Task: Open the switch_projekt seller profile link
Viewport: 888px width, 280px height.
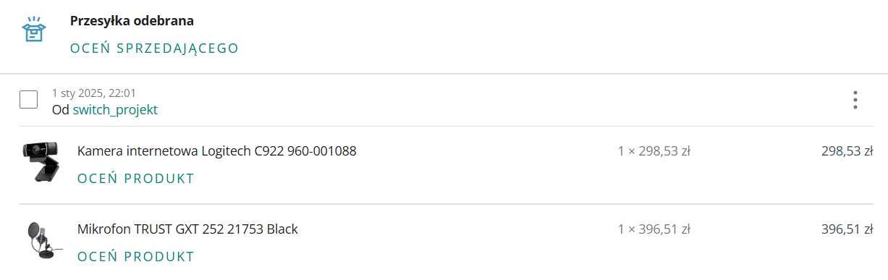Action: [115, 110]
